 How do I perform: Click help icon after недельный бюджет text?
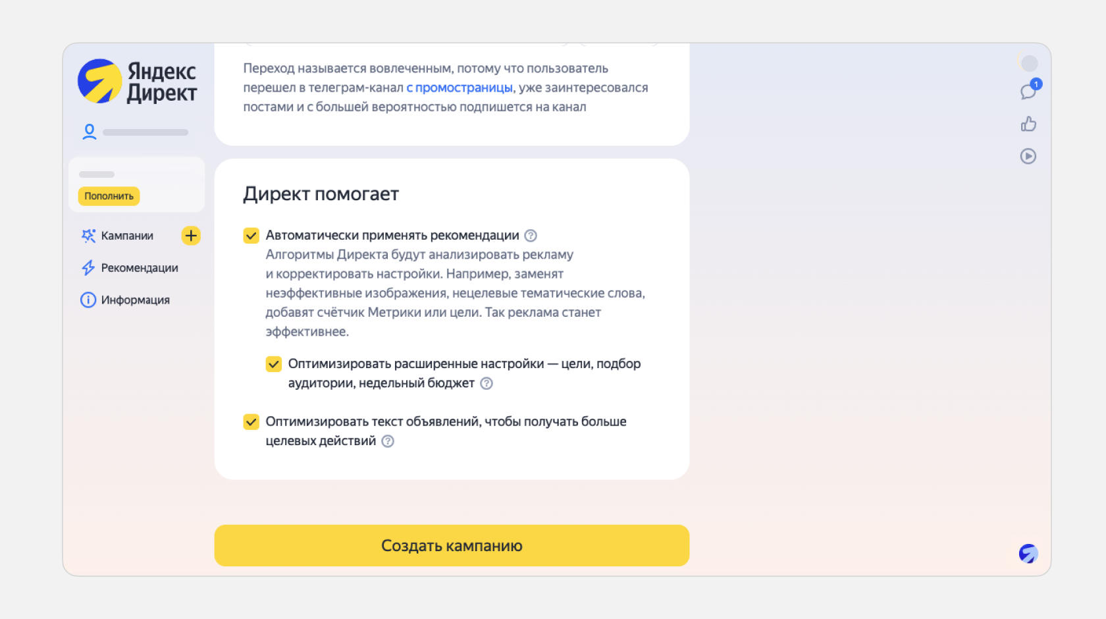click(487, 383)
